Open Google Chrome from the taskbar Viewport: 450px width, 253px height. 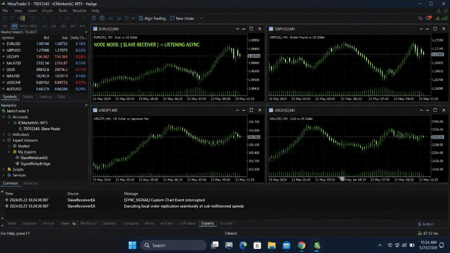[301, 245]
